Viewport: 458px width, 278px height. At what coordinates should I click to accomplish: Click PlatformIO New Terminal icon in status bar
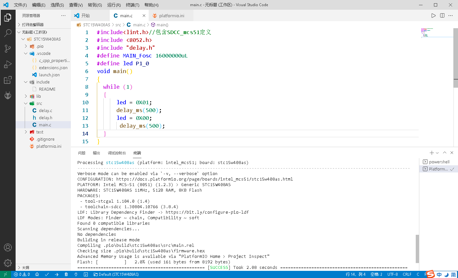[x=86, y=274]
